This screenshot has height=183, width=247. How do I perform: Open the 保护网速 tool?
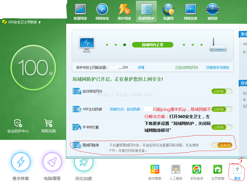[124, 12]
